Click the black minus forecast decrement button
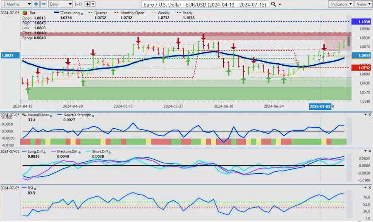Viewport: 373px width, 222px height. [x=93, y=4]
